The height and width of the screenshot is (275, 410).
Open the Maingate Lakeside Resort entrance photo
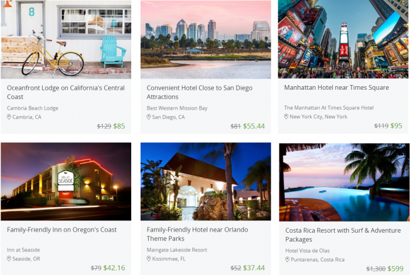click(206, 182)
